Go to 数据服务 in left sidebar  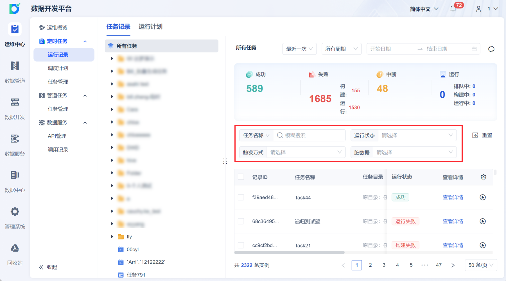point(15,145)
